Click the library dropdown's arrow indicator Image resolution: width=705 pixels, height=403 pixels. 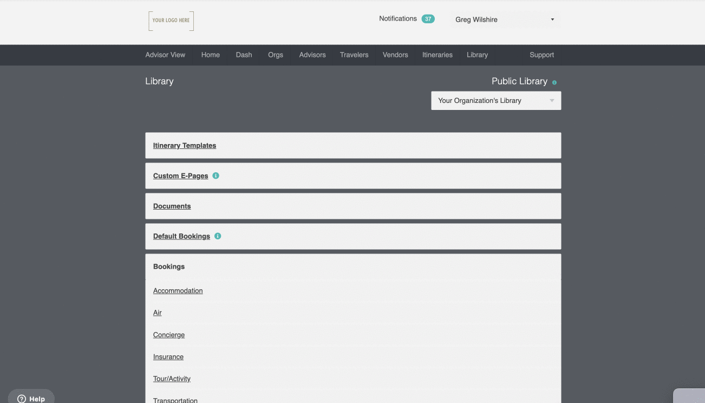click(x=552, y=100)
